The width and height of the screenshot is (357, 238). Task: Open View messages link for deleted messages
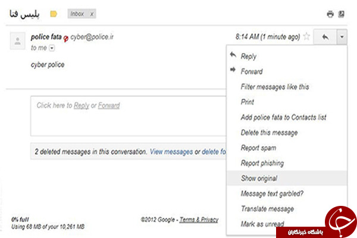(x=171, y=152)
